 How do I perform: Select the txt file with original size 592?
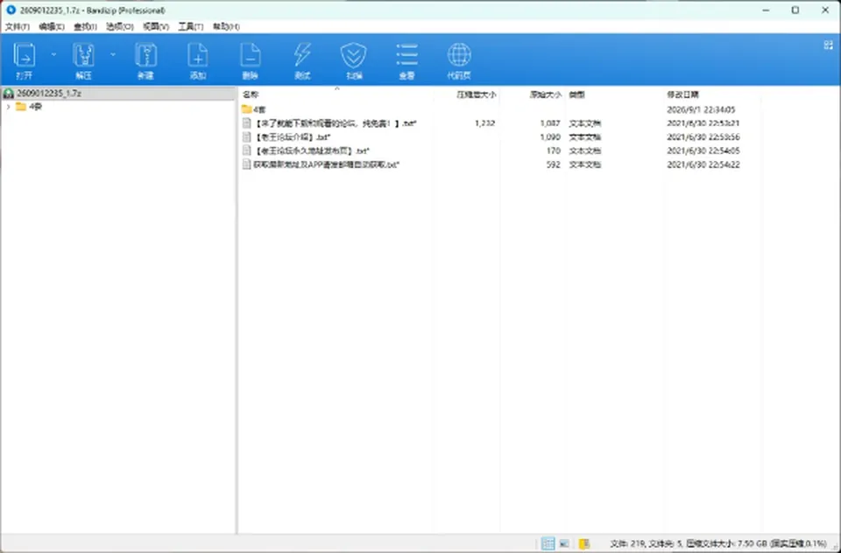pos(500,164)
